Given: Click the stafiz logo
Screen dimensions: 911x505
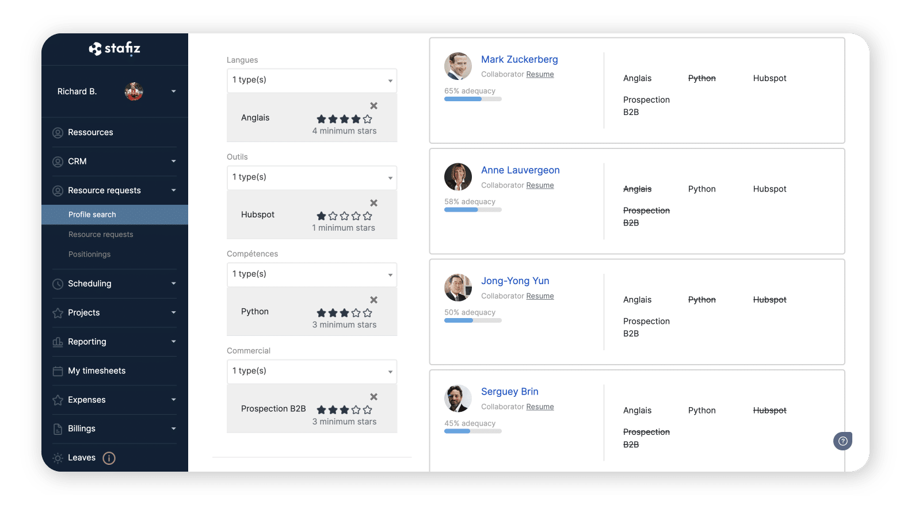Looking at the screenshot, I should [115, 48].
